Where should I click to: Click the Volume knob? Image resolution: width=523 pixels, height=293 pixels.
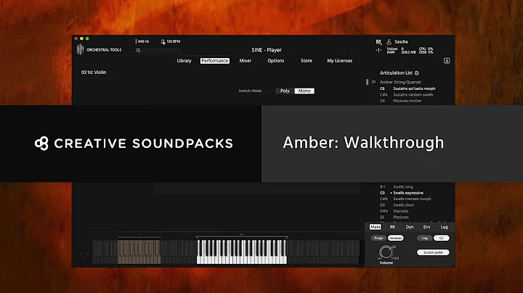tap(386, 252)
